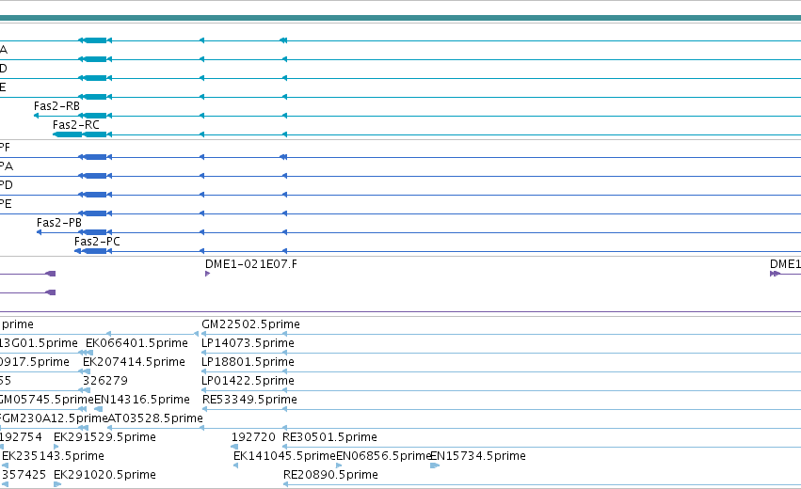The image size is (801, 489).
Task: Select the AT03528.5prime EST label
Action: (x=155, y=418)
